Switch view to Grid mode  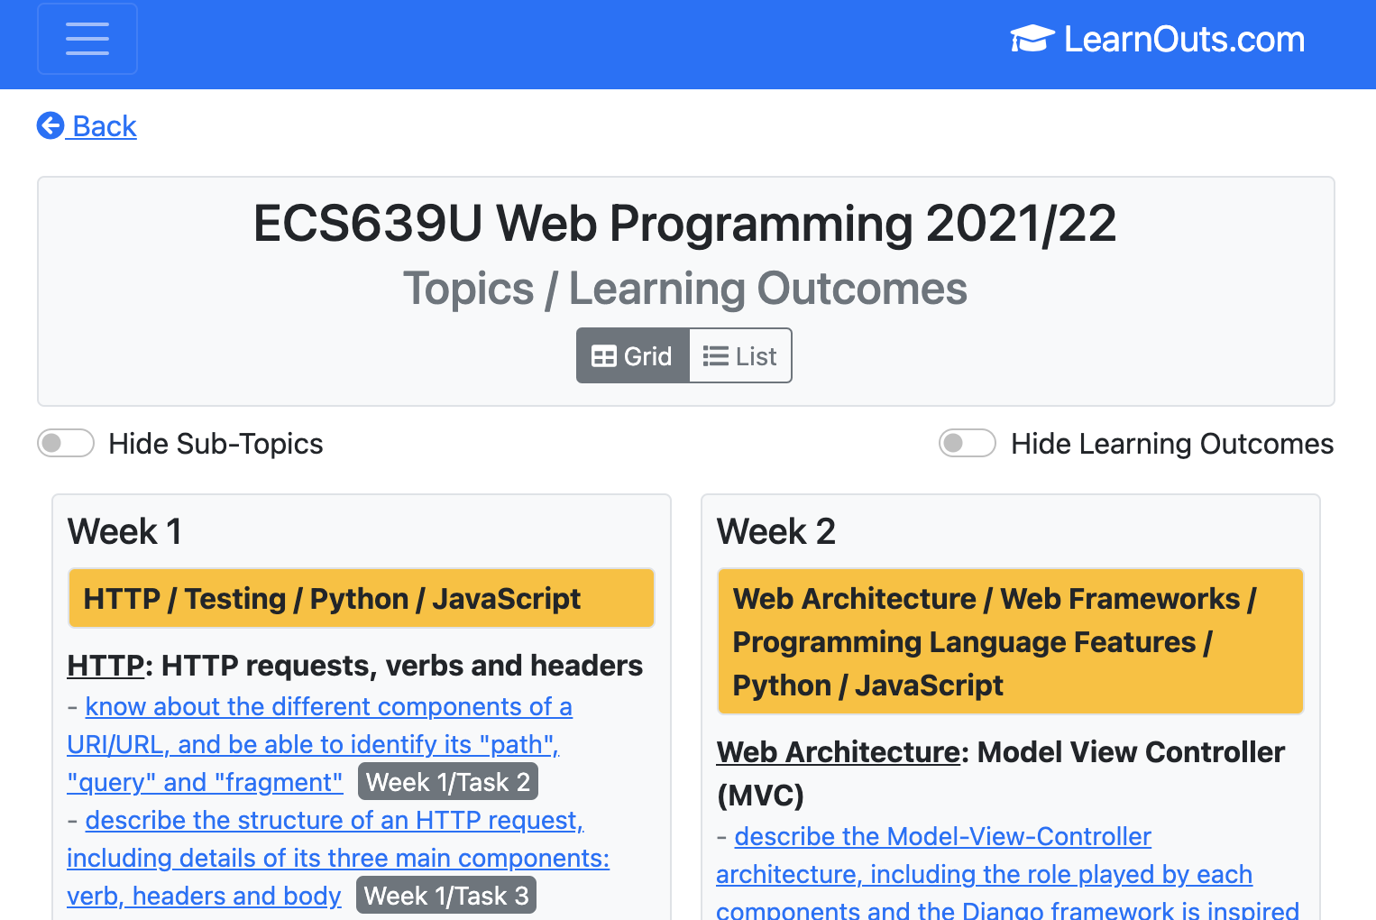(x=632, y=355)
